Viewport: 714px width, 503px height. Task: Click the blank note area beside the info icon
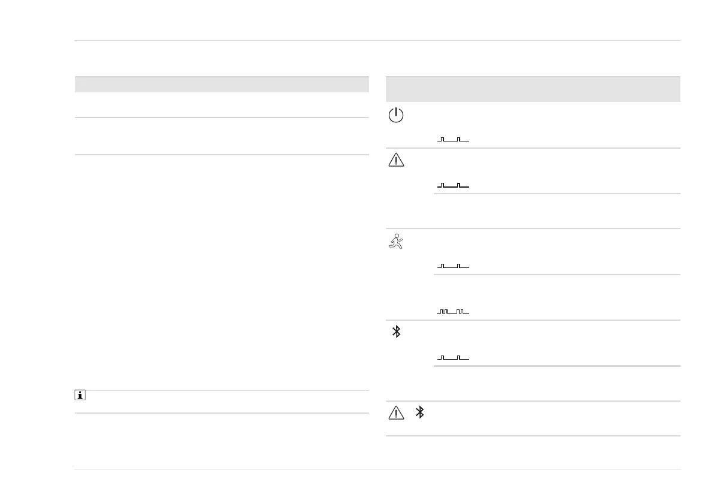point(228,402)
